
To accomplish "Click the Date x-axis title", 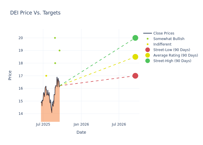I will point(81,132).
